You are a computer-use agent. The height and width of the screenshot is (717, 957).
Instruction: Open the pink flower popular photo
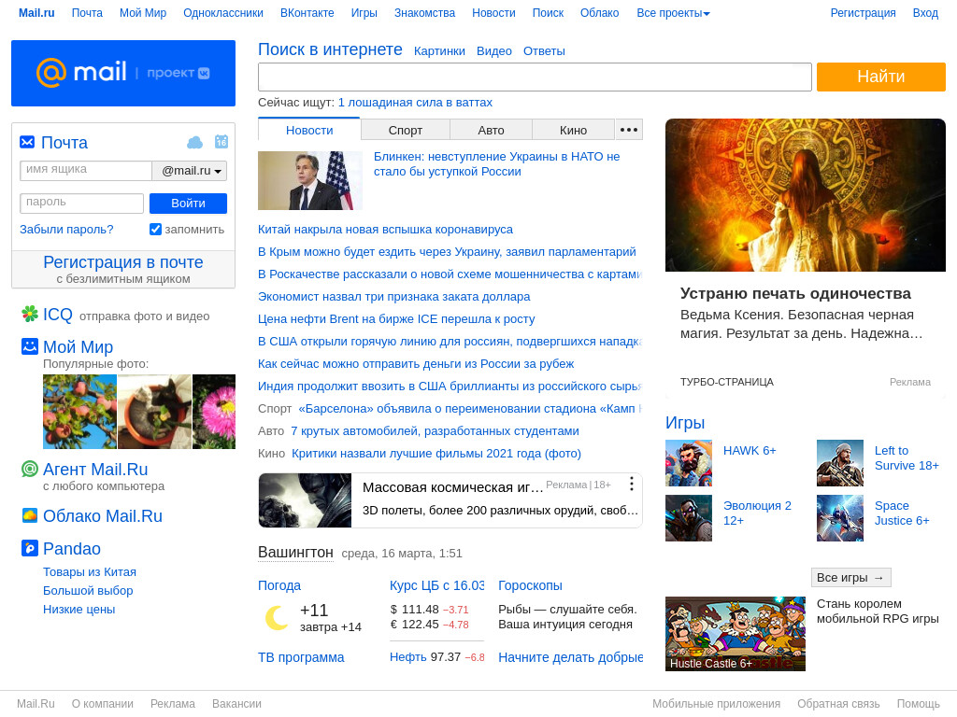point(214,412)
